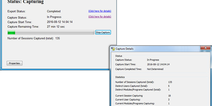Click Capture Start Time value in main window
The height and width of the screenshot is (106, 212).
(x=60, y=22)
